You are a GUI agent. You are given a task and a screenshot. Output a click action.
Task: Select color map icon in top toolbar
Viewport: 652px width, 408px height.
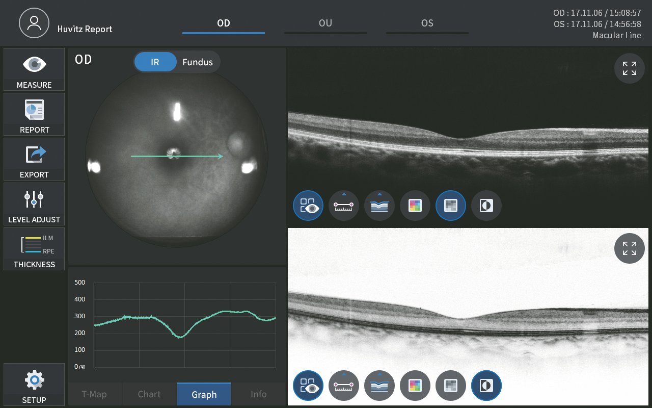coord(415,206)
